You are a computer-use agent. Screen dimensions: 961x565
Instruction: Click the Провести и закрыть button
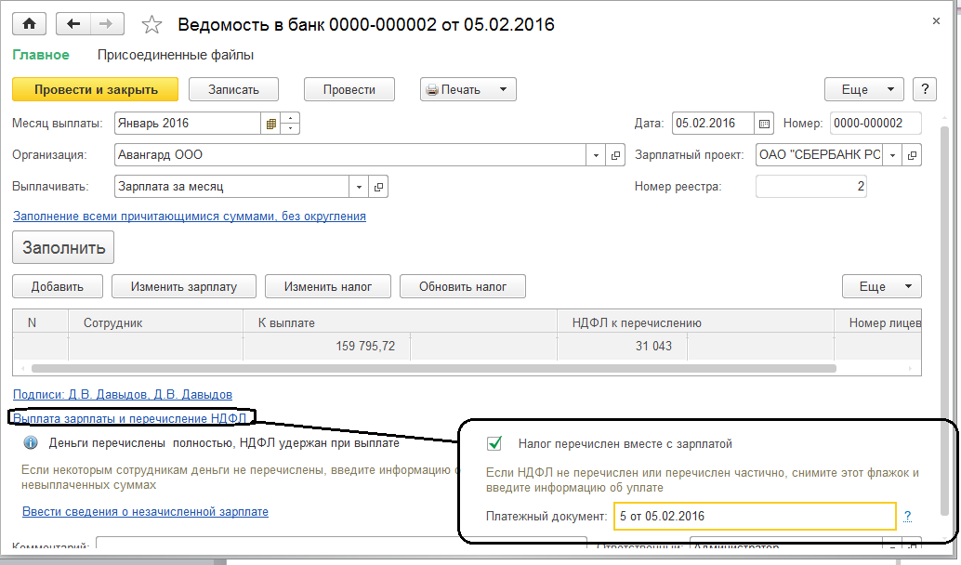pyautogui.click(x=95, y=89)
